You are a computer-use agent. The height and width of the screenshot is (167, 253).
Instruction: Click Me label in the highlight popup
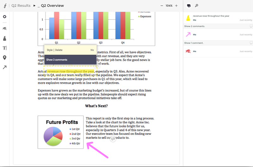tap(92, 50)
